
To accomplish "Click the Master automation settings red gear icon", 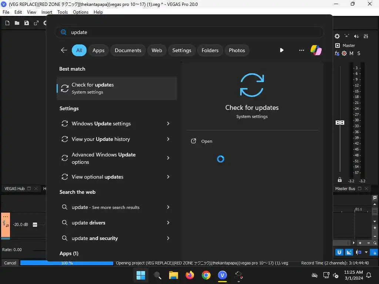I will 344,53.
